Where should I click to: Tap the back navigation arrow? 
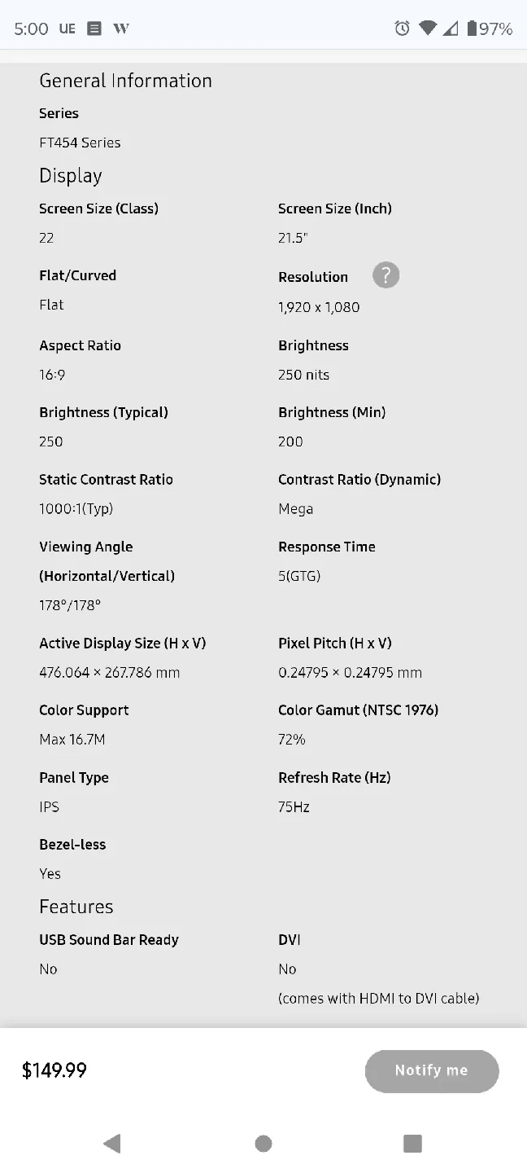pyautogui.click(x=112, y=1143)
